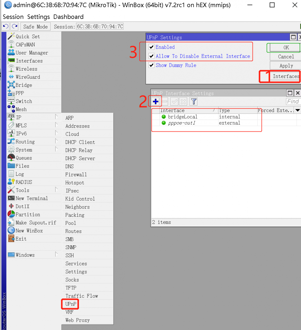301x330 pixels.
Task: Apply the UPnP settings
Action: pyautogui.click(x=286, y=65)
